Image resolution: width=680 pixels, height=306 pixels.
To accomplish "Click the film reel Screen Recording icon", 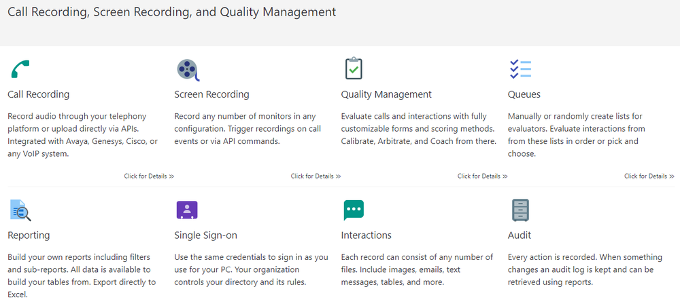I will point(188,70).
